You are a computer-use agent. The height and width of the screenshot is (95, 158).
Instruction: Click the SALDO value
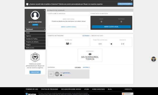[x=101, y=22]
